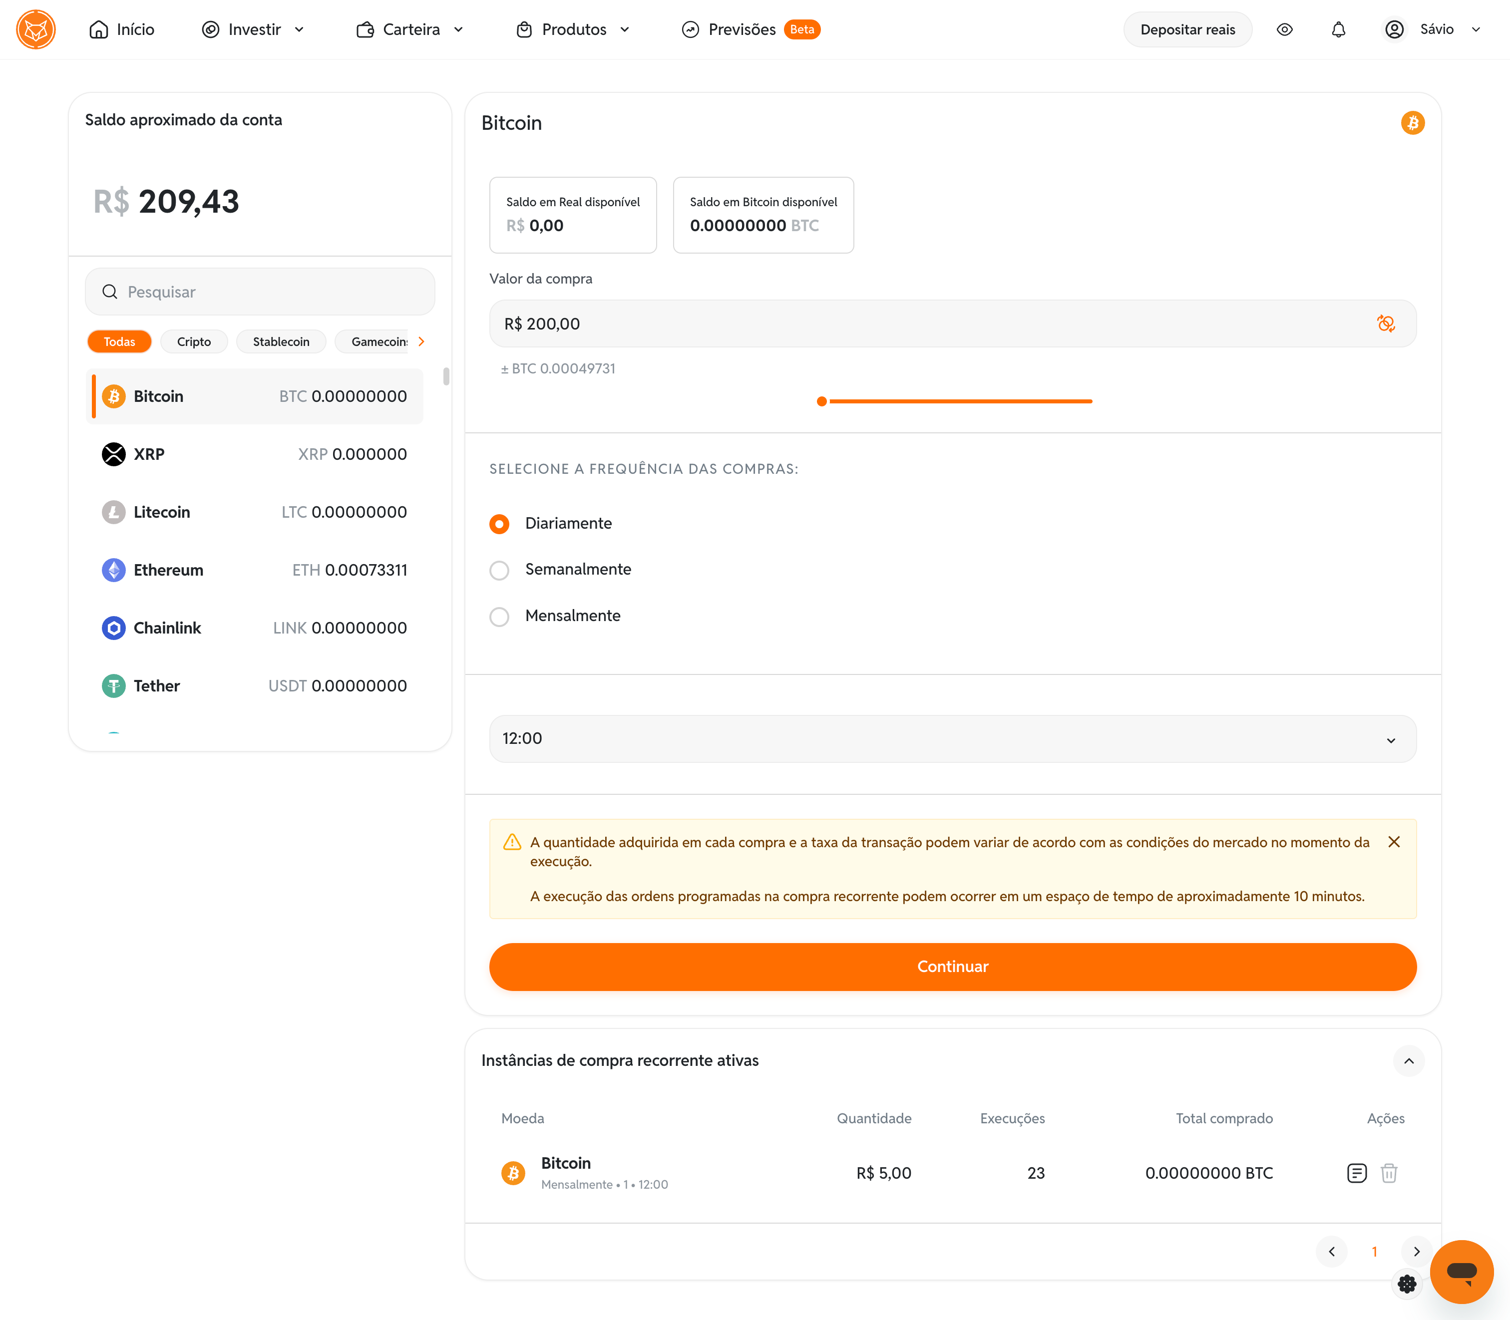The height and width of the screenshot is (1320, 1510).
Task: Click the Bitcoin icon in the card header
Action: pos(1412,123)
